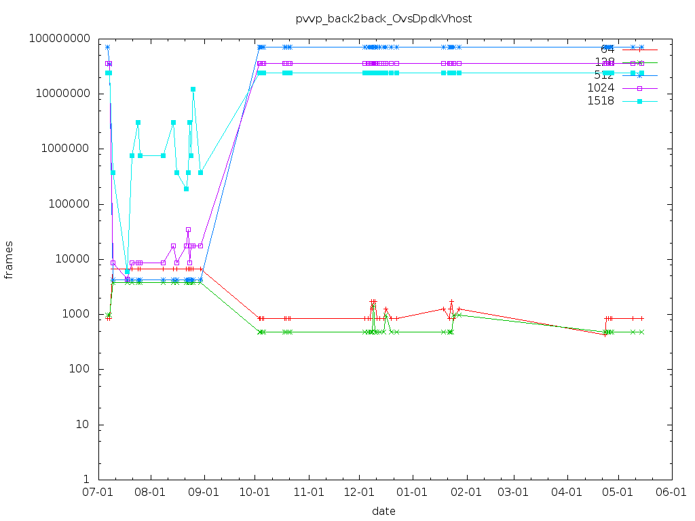Click the highest purple square point before 09-01
This screenshot has width=695, height=521.
click(x=188, y=229)
